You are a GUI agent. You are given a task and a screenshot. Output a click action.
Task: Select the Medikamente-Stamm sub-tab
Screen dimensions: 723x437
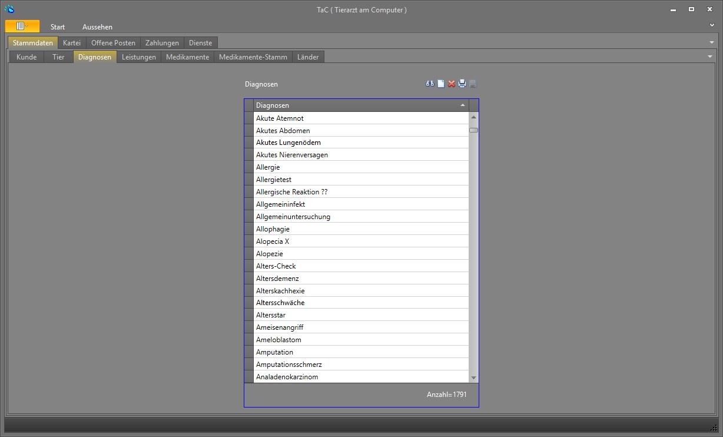tap(253, 57)
